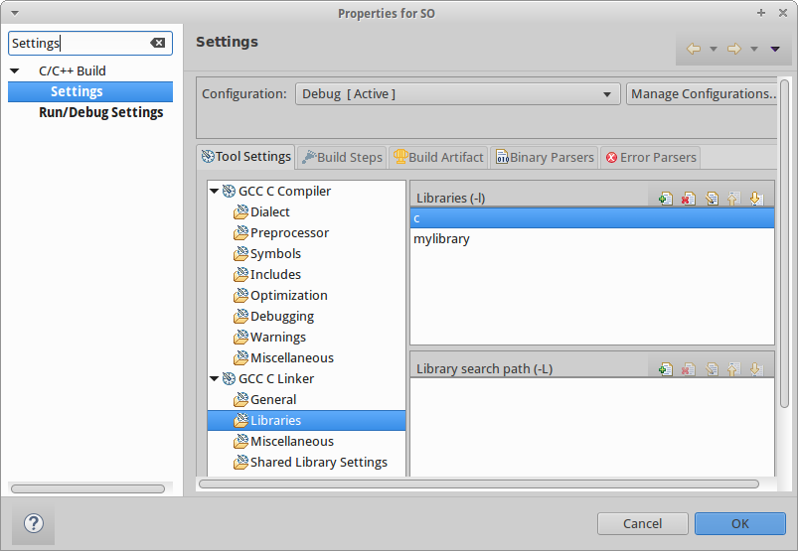Click the help question mark button
798x551 pixels.
(x=33, y=523)
